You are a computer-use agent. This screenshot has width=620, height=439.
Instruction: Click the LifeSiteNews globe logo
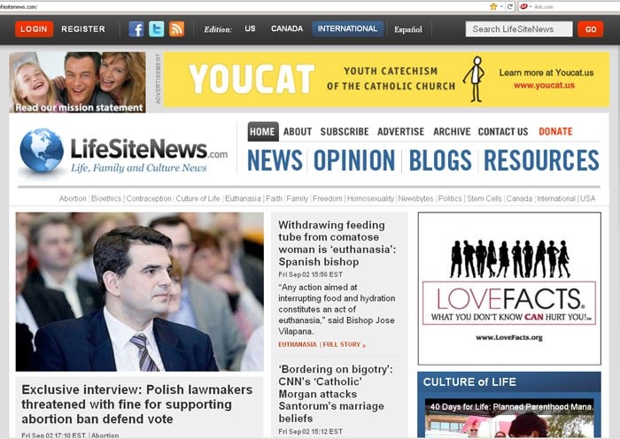click(x=42, y=150)
